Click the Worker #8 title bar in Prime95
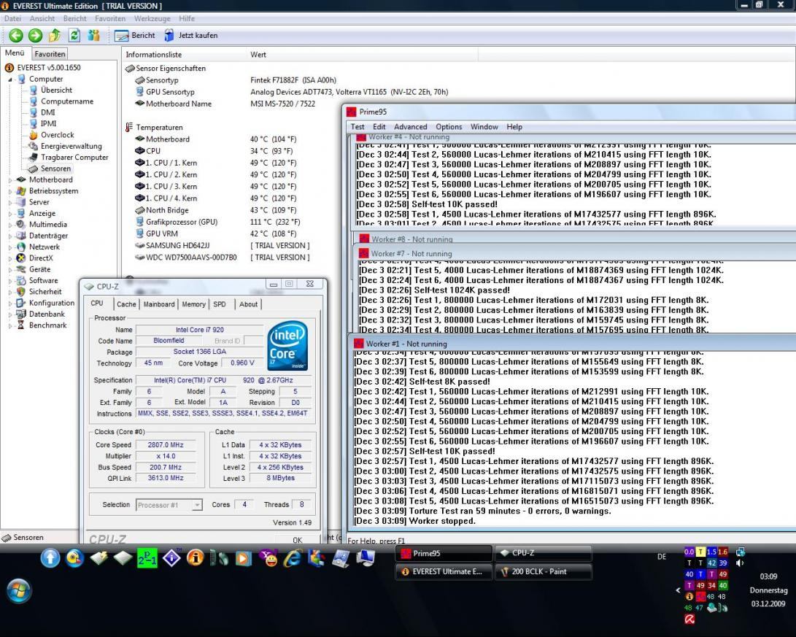 pyautogui.click(x=573, y=239)
